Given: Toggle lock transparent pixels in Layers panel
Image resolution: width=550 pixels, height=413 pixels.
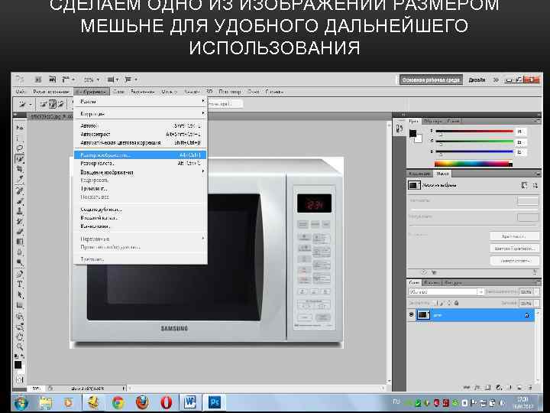Looking at the screenshot, I should point(435,303).
